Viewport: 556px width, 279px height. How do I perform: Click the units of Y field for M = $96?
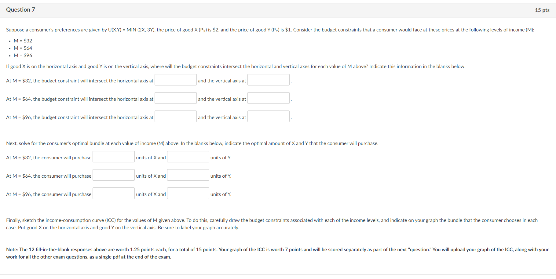188,193
